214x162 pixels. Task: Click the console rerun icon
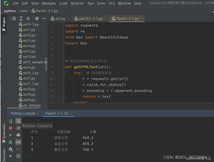tap(10, 121)
